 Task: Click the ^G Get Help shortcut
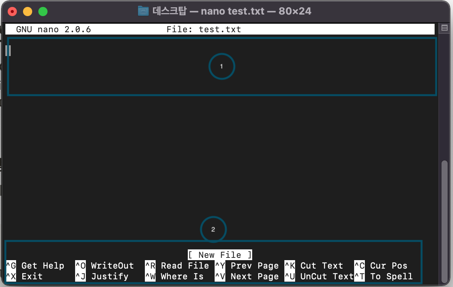pyautogui.click(x=35, y=266)
